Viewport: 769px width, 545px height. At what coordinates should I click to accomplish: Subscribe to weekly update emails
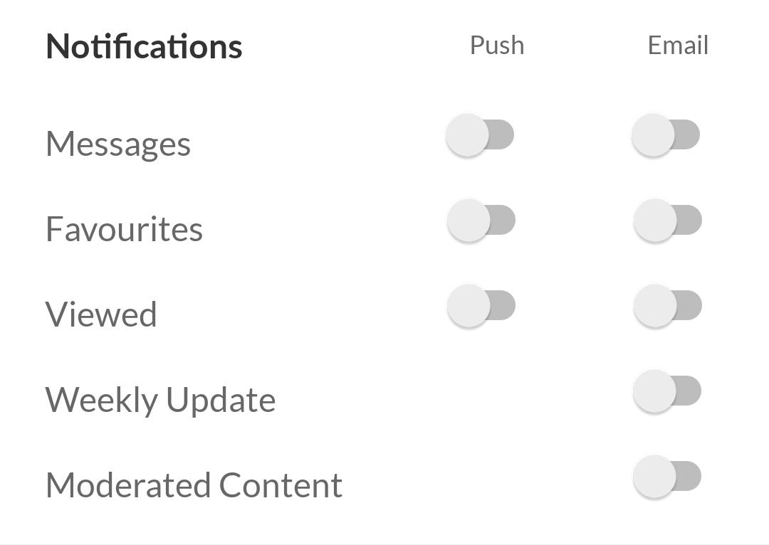(667, 391)
